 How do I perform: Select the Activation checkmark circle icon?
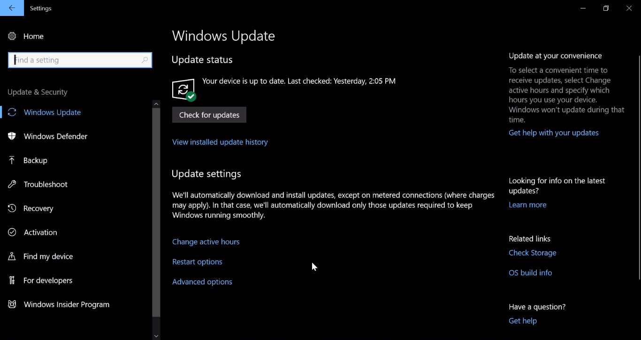[12, 232]
